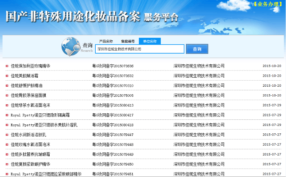Open 佳妮水润新活洁肤乳 product entry
Screen dimensions: 286x177
[x=28, y=135]
